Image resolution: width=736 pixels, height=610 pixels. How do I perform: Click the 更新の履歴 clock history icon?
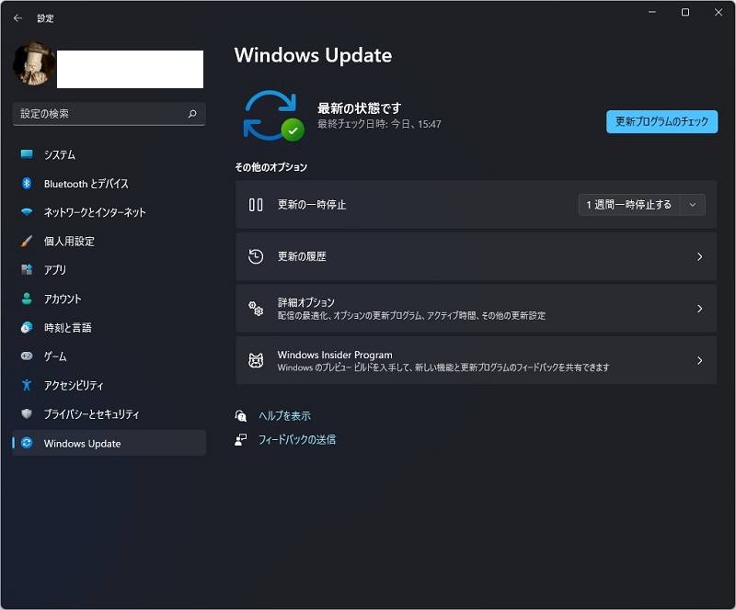(256, 256)
